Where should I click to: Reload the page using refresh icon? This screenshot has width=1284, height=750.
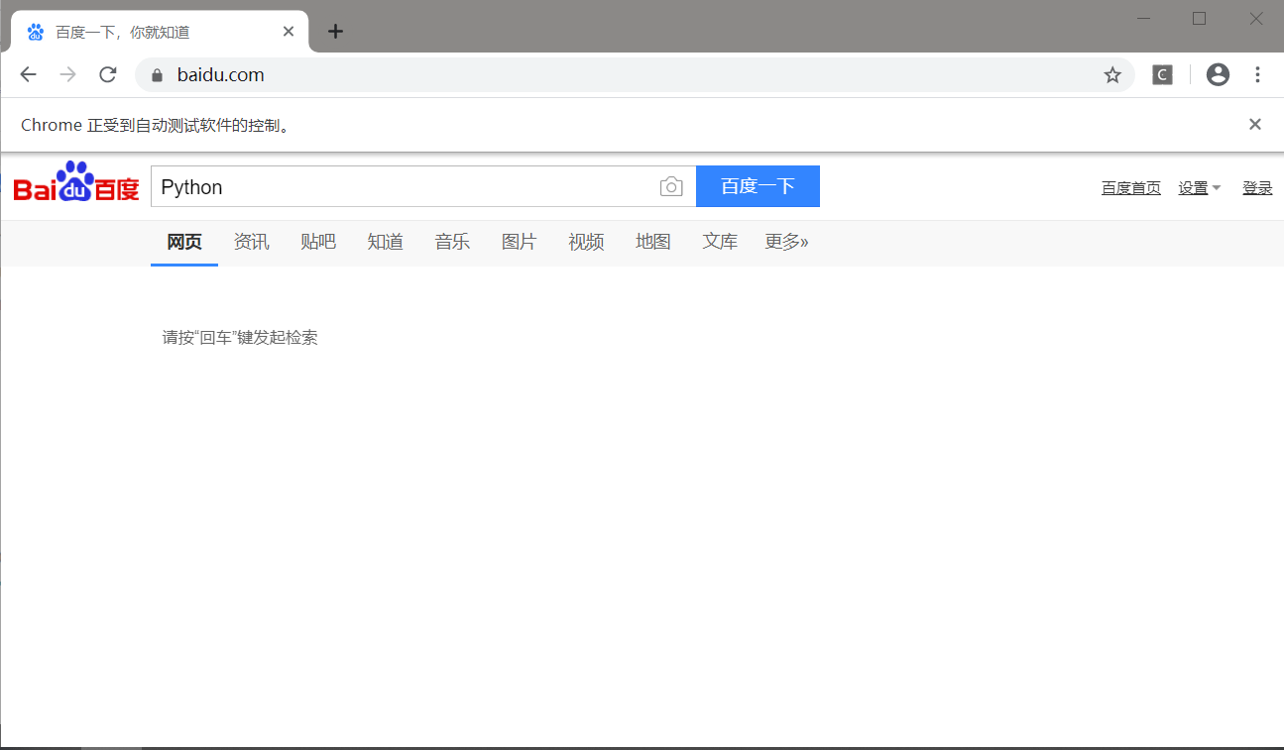point(107,74)
